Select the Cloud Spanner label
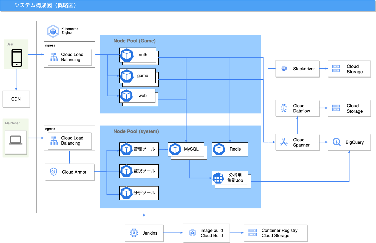Screen dimensions: 376x243 pyautogui.click(x=301, y=142)
